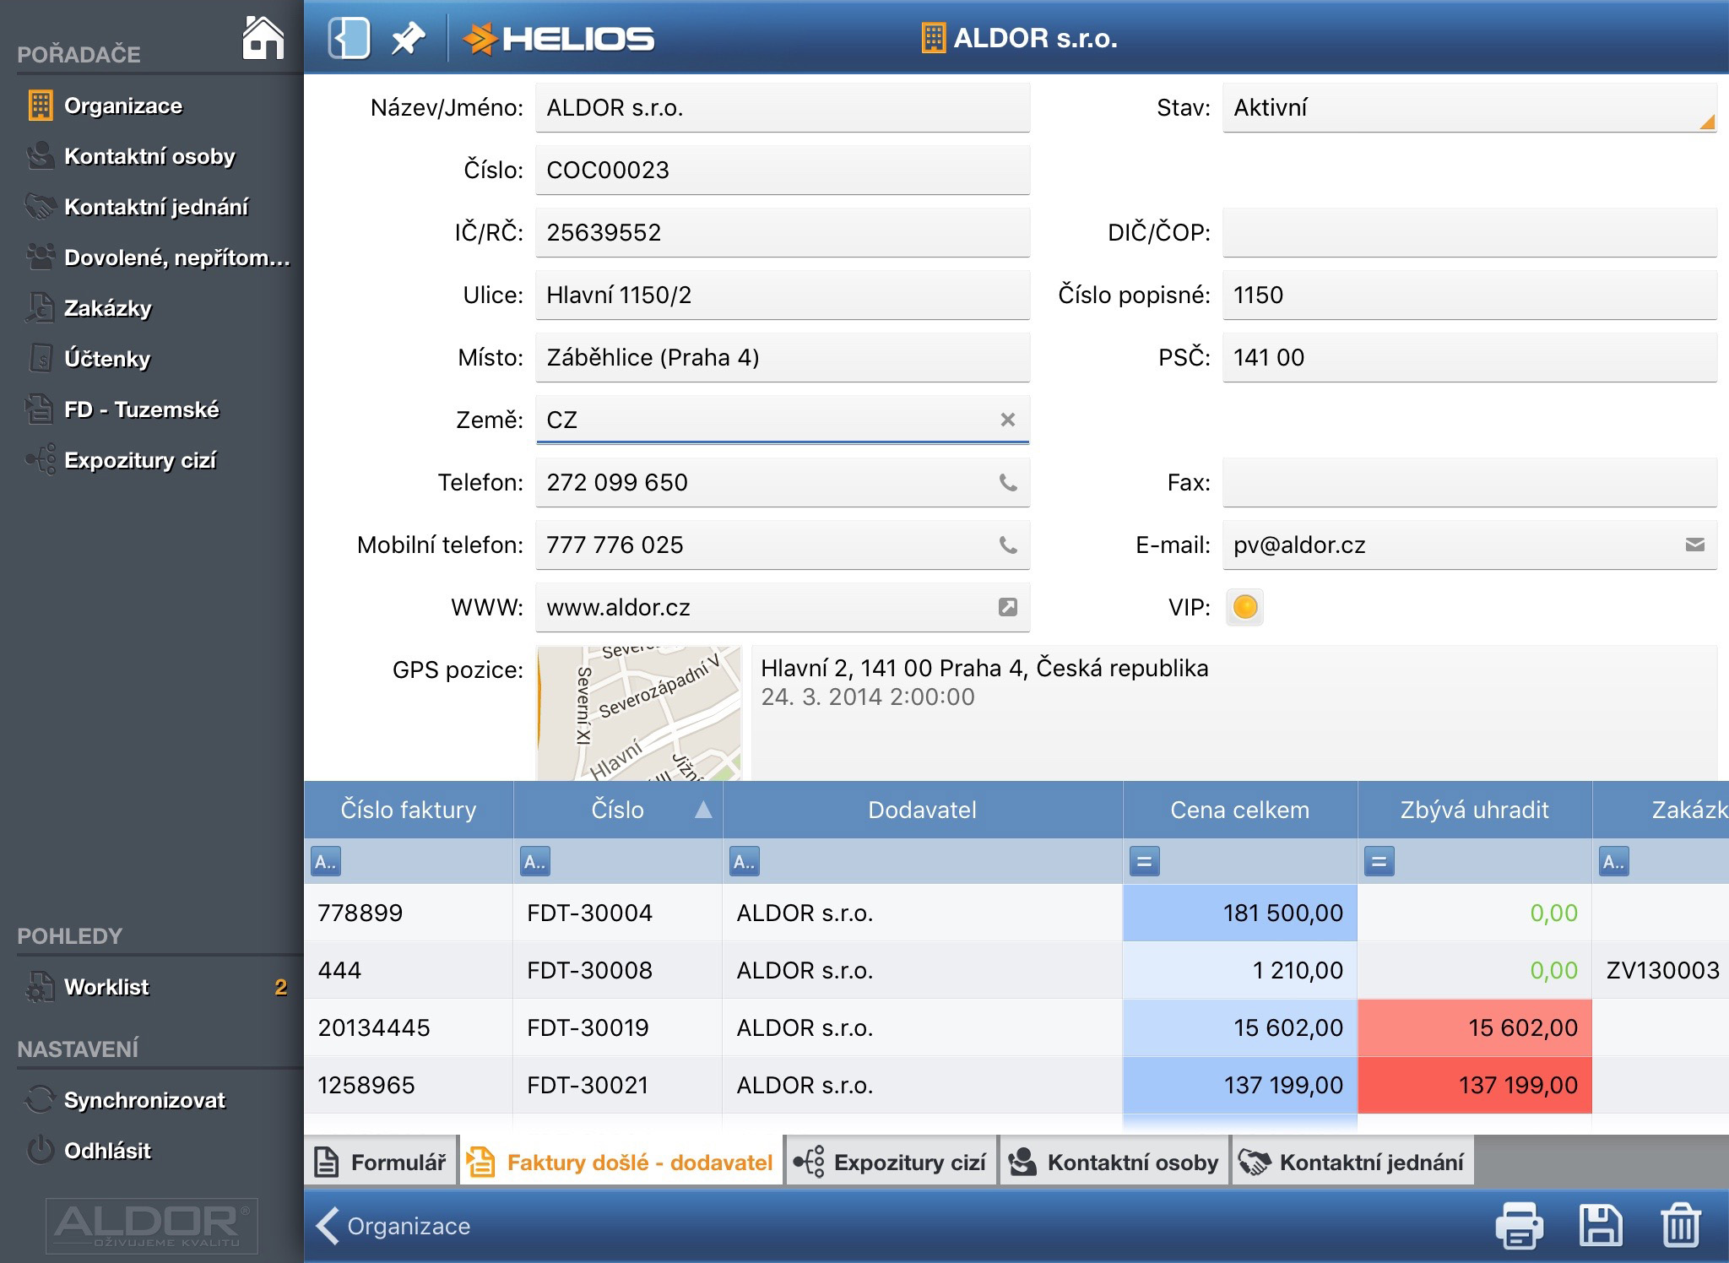Open filter operator for Cena celkem column
1729x1263 pixels.
tap(1145, 862)
